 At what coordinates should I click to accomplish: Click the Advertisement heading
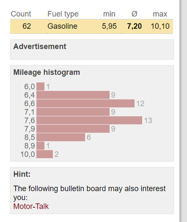click(40, 46)
